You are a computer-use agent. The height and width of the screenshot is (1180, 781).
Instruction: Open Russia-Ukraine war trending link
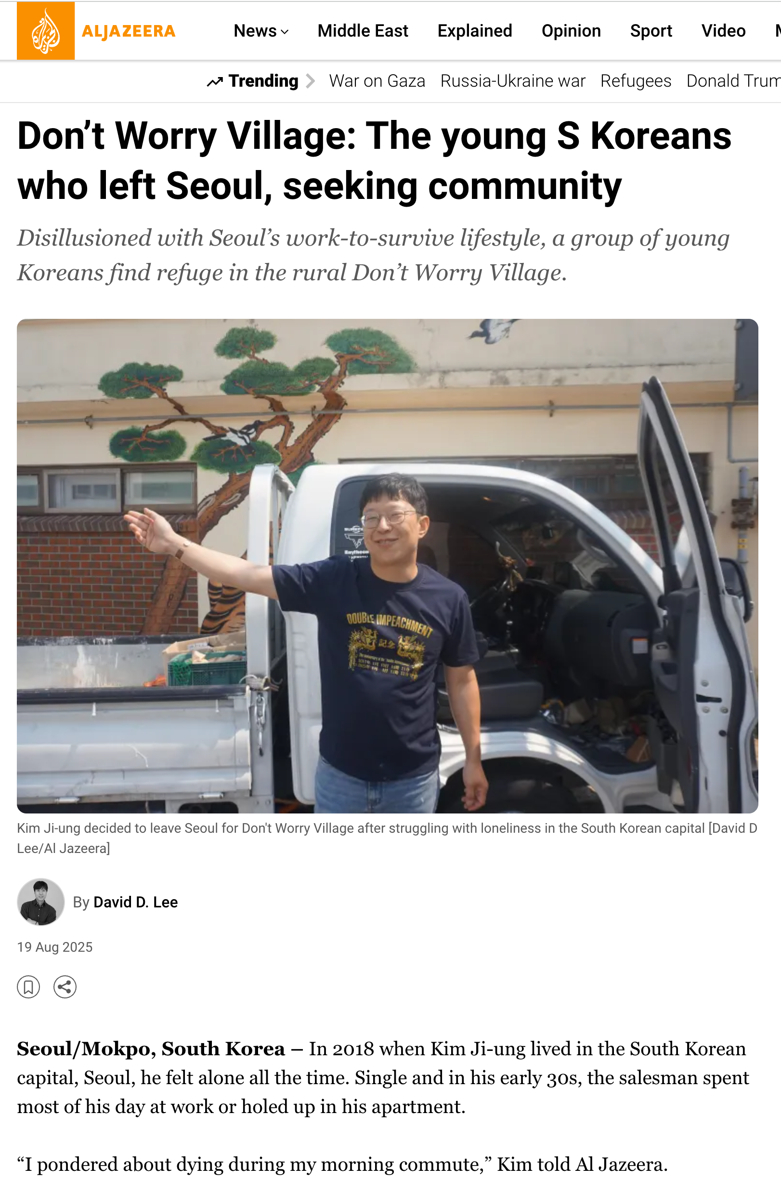[512, 81]
